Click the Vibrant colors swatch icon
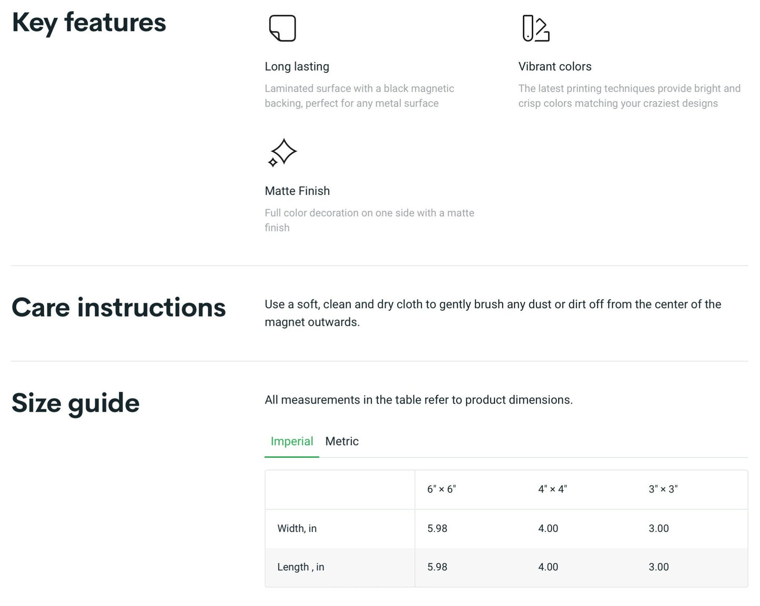Image resolution: width=760 pixels, height=606 pixels. click(x=536, y=28)
